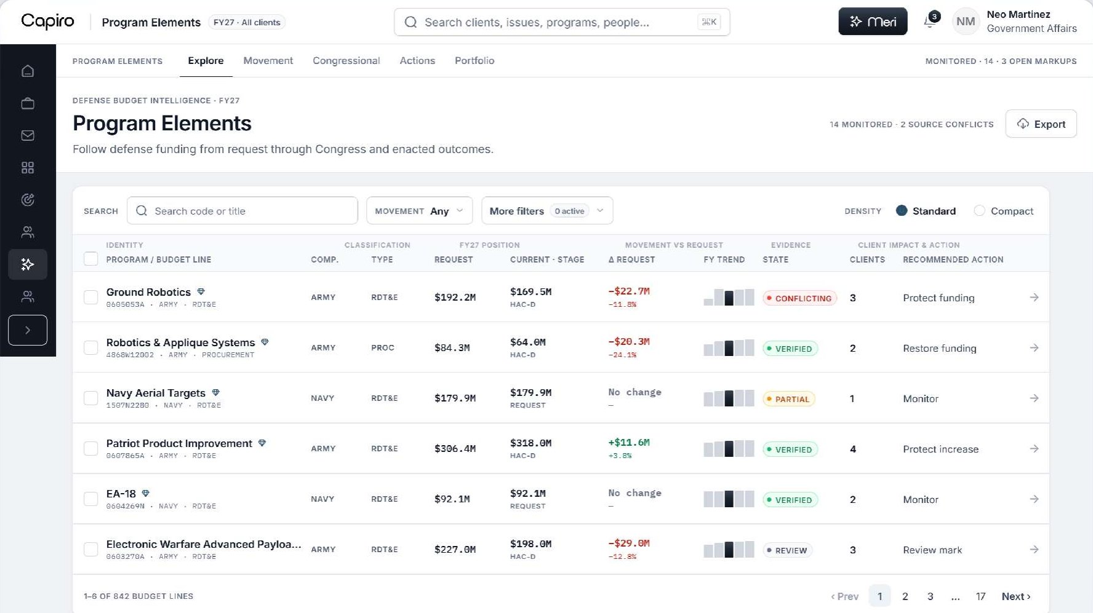Click the FY trend chart for Ground Robotics
The image size is (1093, 613).
click(729, 298)
